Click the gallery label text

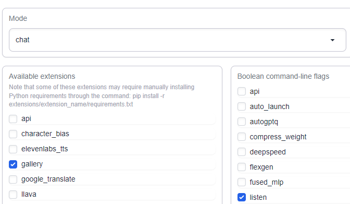pos(32,164)
